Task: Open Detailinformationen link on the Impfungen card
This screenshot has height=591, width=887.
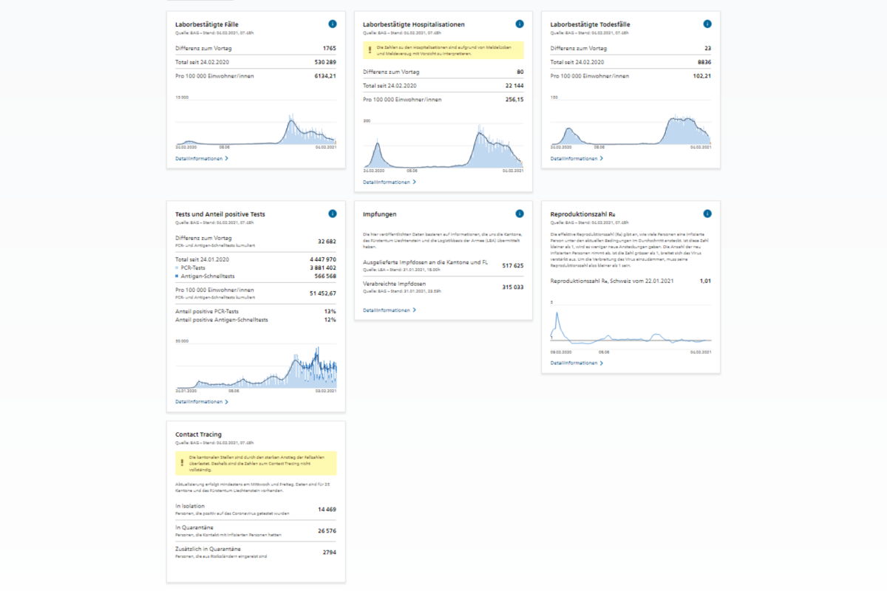Action: 390,310
